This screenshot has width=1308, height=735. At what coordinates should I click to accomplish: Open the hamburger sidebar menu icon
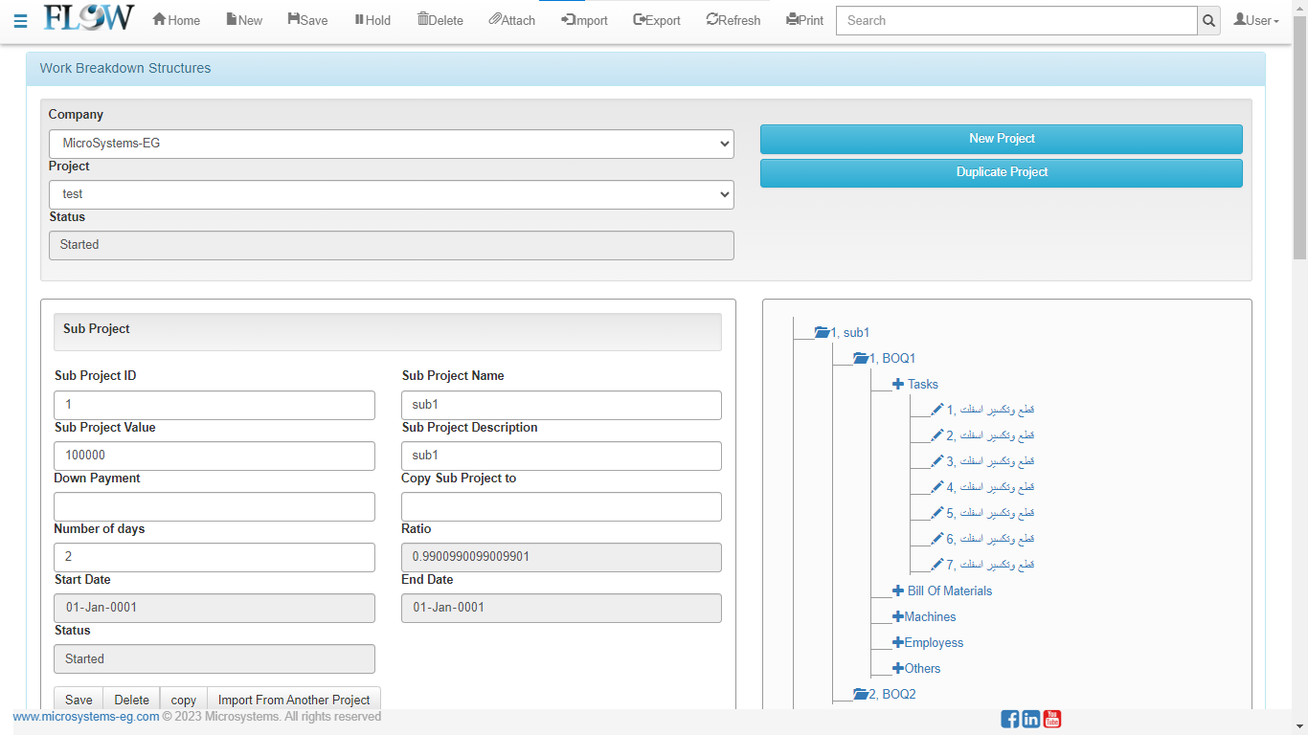click(x=20, y=21)
